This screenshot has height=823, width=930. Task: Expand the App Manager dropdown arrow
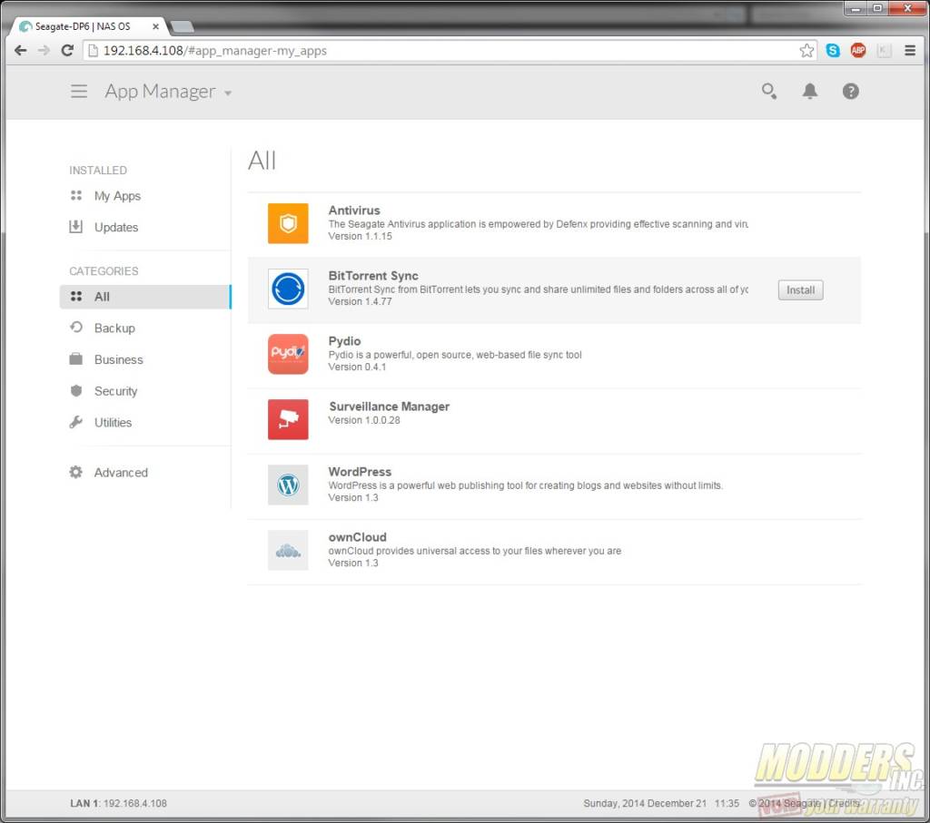point(228,93)
